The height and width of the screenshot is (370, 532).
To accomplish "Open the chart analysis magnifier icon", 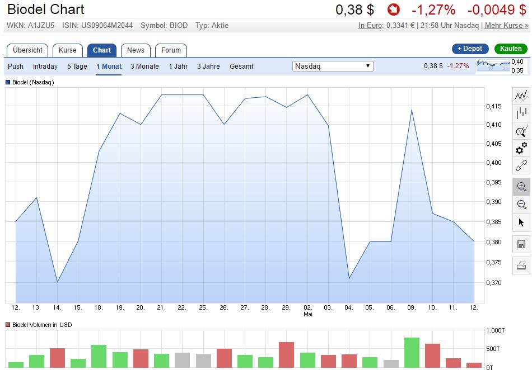I will [521, 131].
